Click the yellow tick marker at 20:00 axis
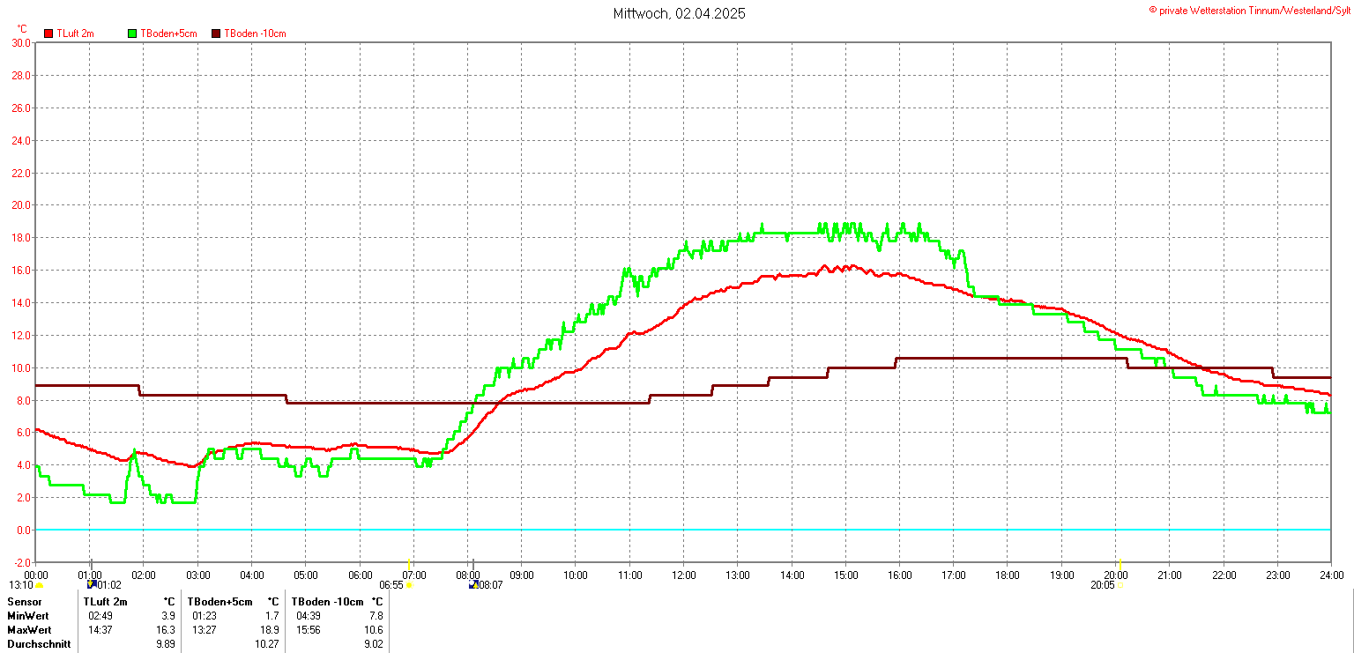 (x=1120, y=563)
